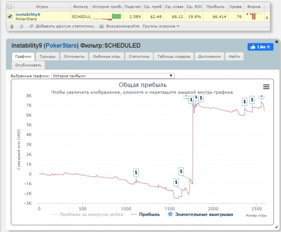Sort by the Фильтр column header
Screen dimensions: 281x232
pos(81,7)
